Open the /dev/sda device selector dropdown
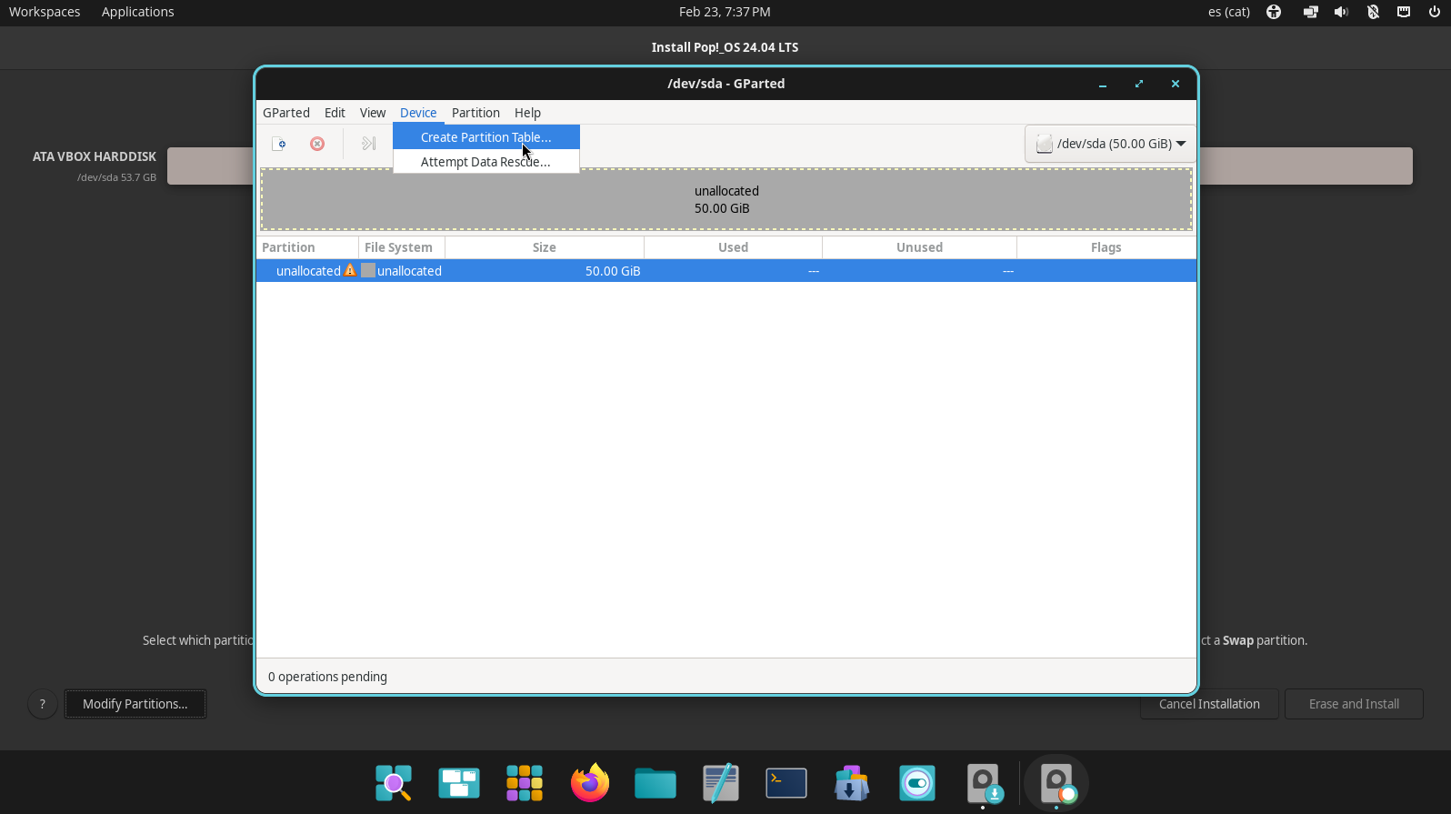This screenshot has width=1451, height=814. click(1110, 144)
